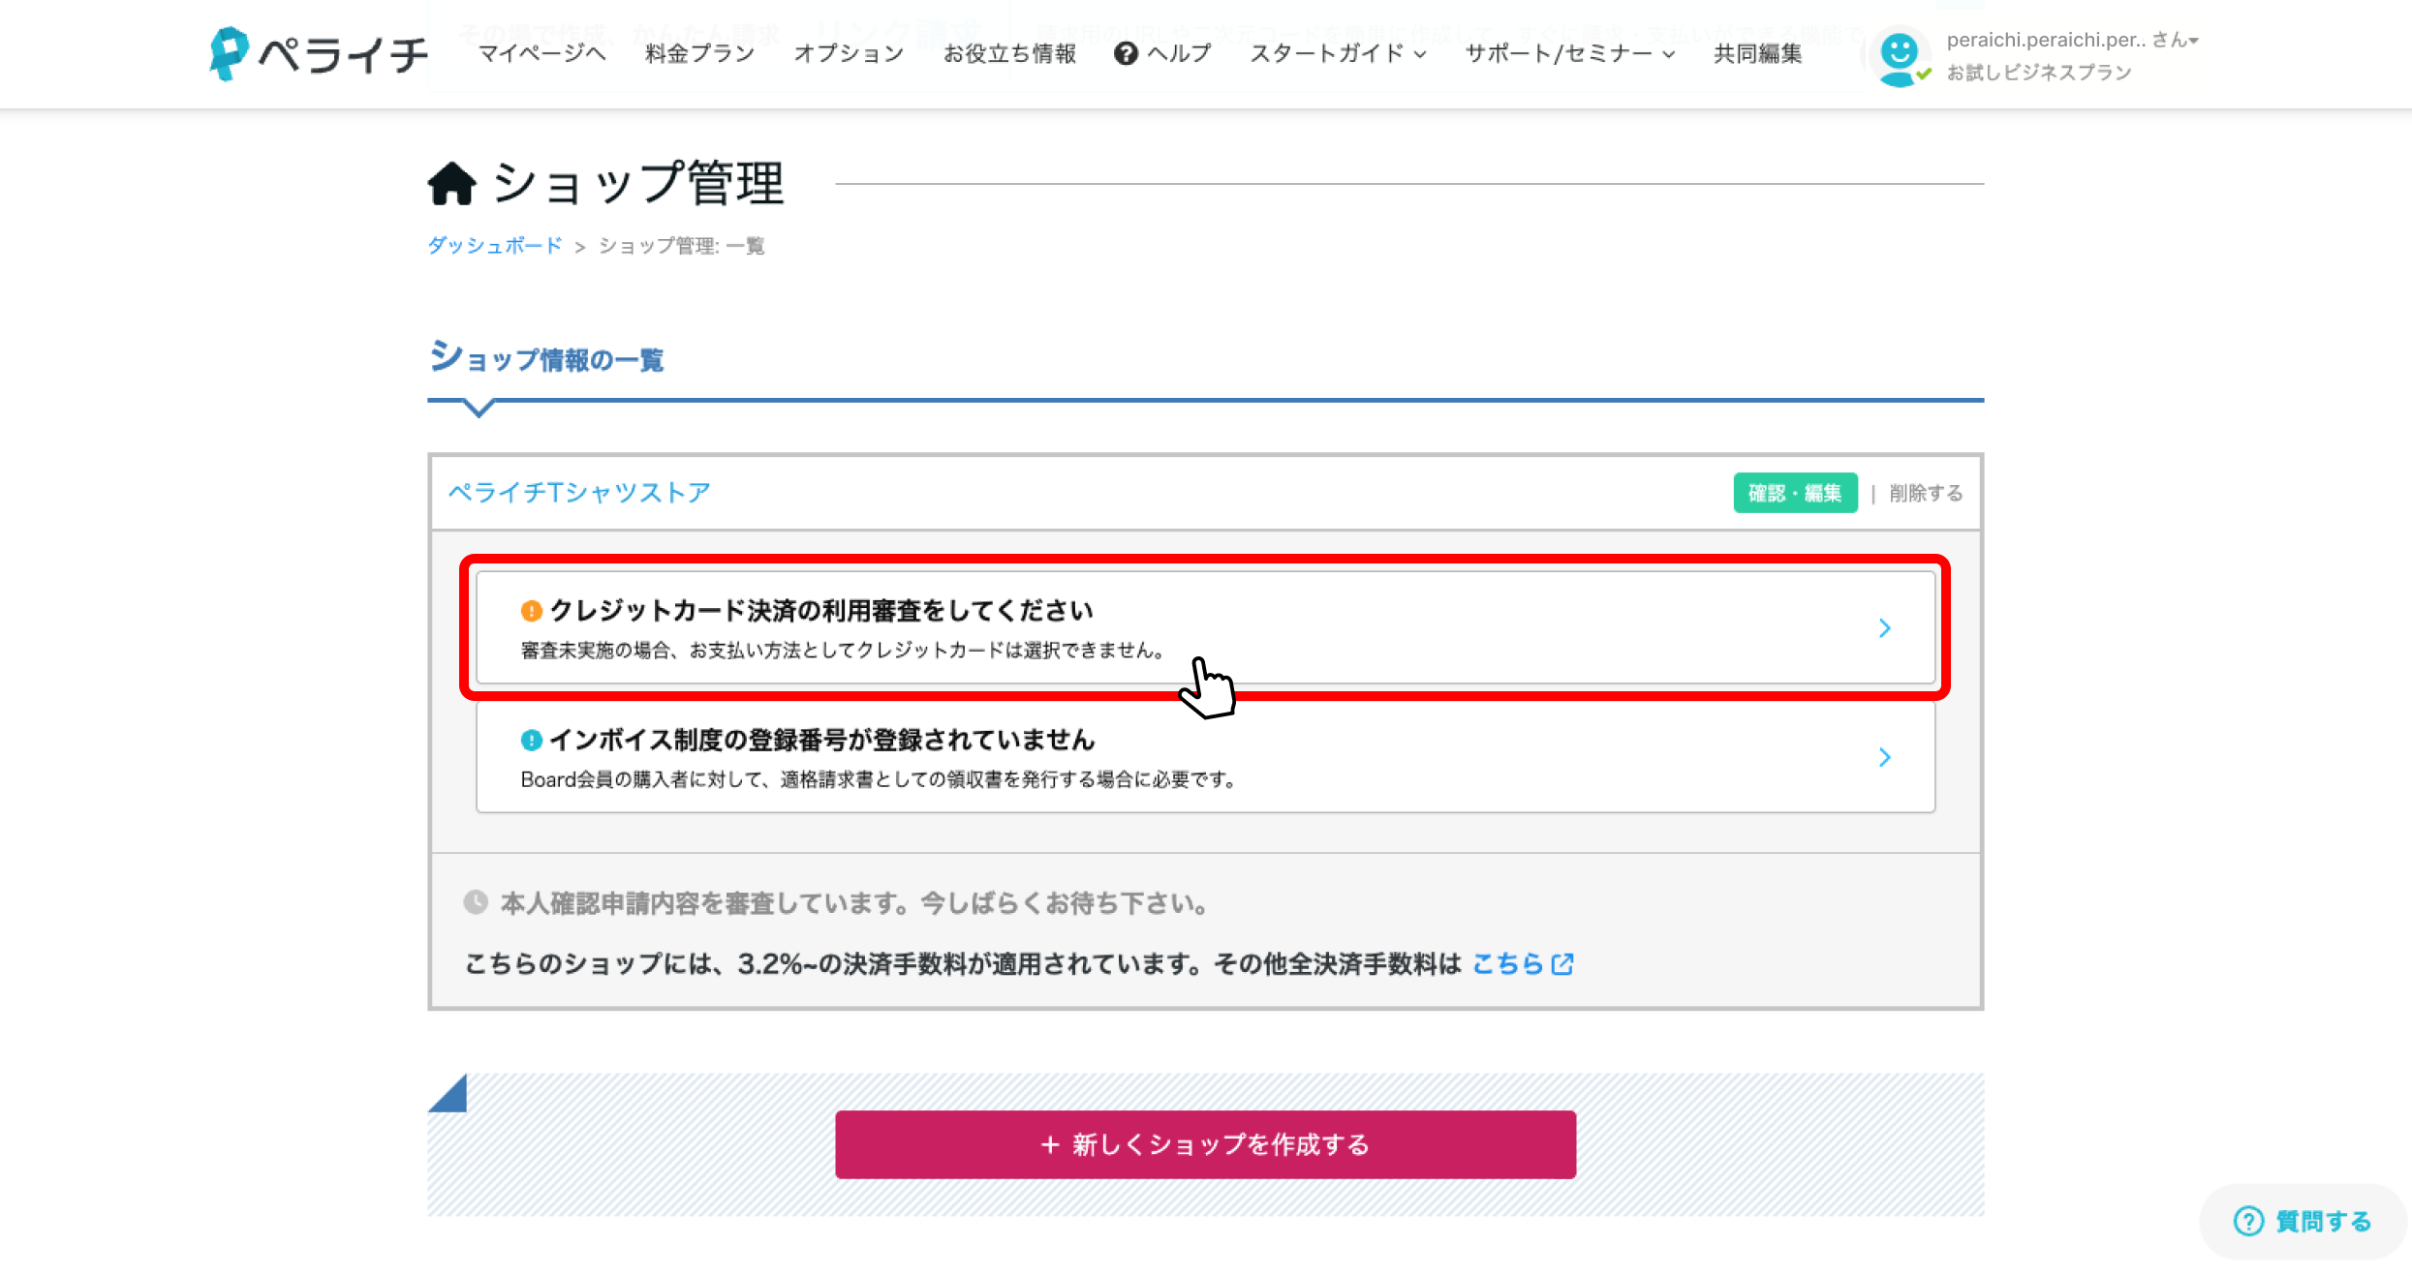Click the blue info icon for invoice registration
This screenshot has width=2412, height=1276.
(531, 740)
